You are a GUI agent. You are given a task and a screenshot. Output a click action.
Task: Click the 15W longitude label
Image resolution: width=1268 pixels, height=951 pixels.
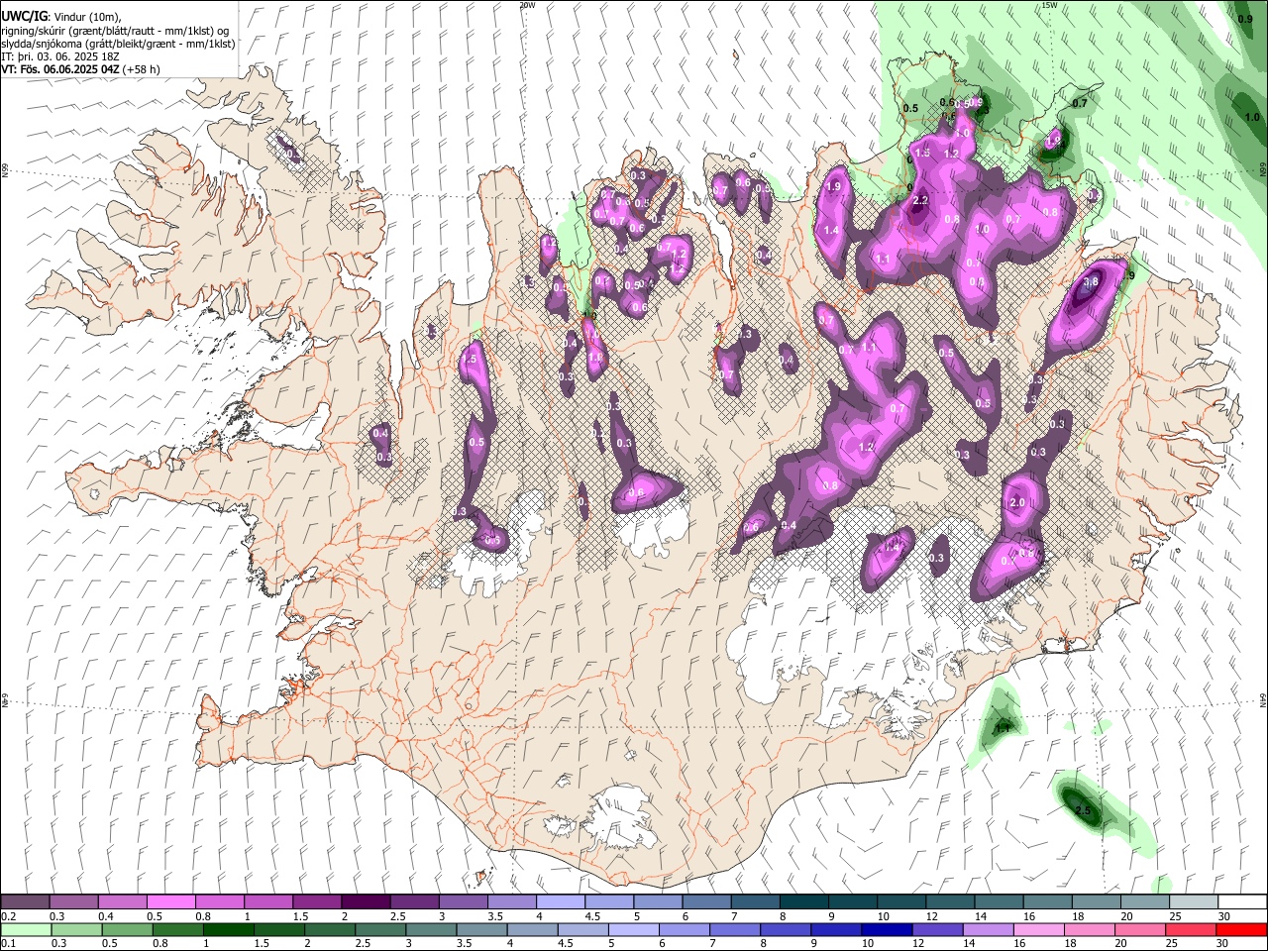pos(1049,5)
